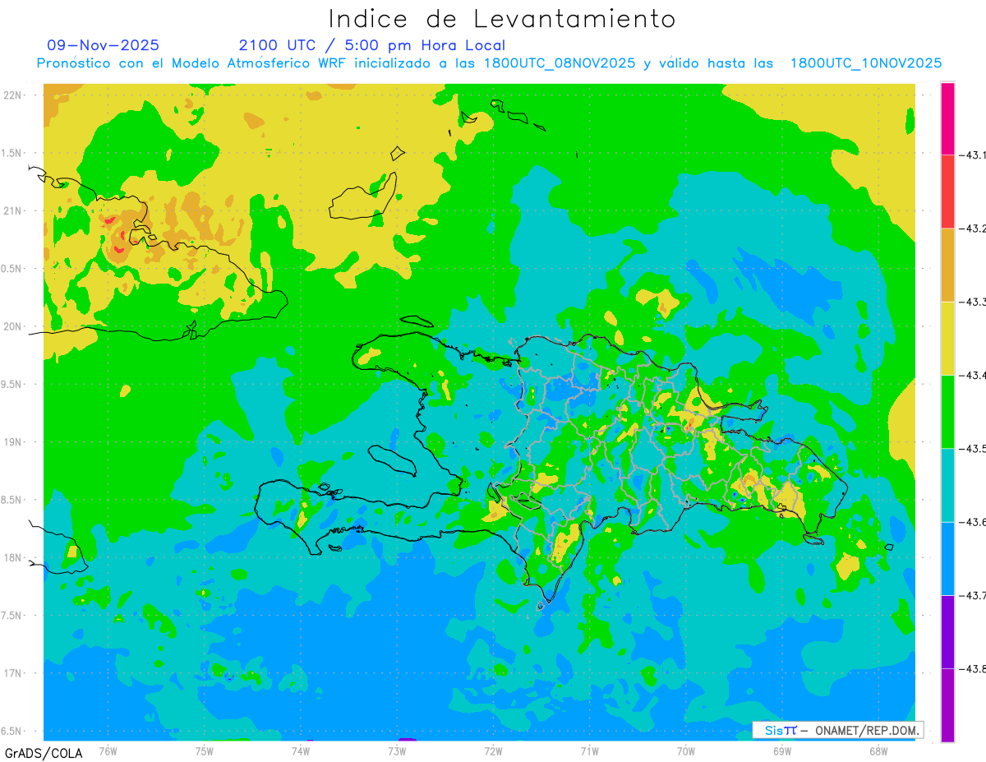This screenshot has width=986, height=762.
Task: Select the red swatch between -43.1 and -43.2
Action: click(x=947, y=192)
